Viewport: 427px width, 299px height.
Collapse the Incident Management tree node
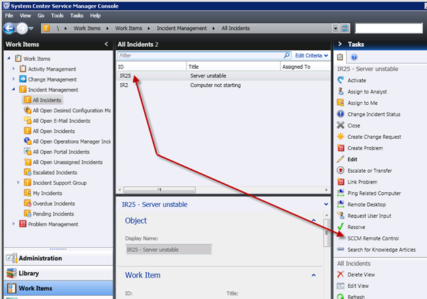(14, 89)
